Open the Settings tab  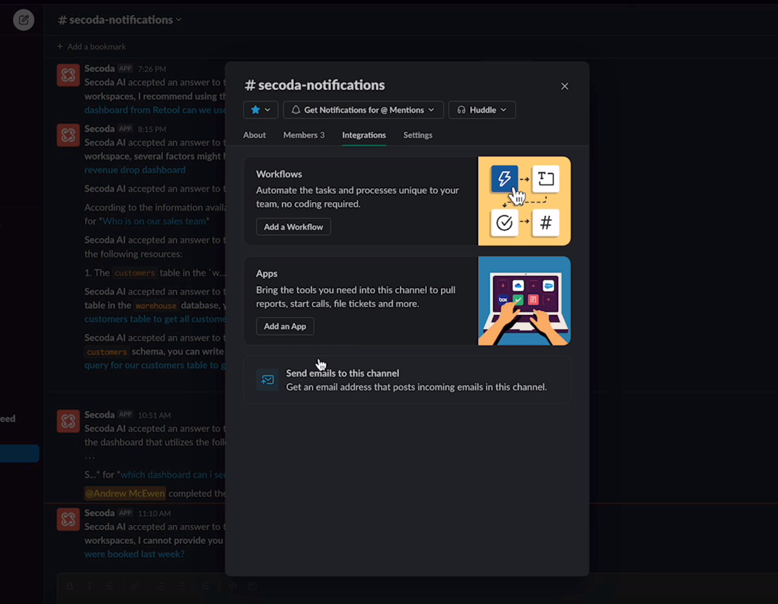[417, 135]
